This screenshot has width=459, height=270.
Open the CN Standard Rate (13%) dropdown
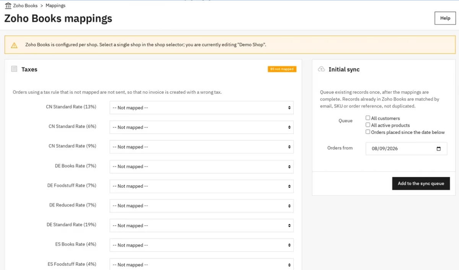[202, 108]
